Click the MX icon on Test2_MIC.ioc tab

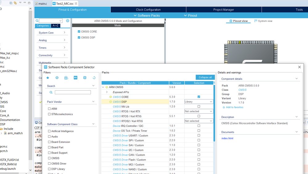click(x=54, y=3)
